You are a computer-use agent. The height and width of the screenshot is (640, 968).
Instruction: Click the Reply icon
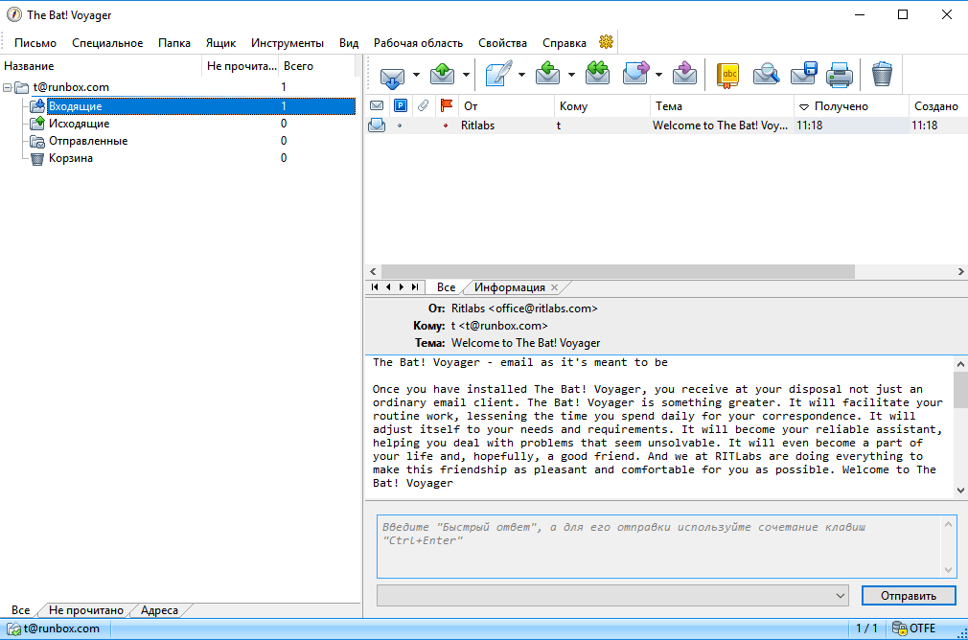tap(547, 74)
